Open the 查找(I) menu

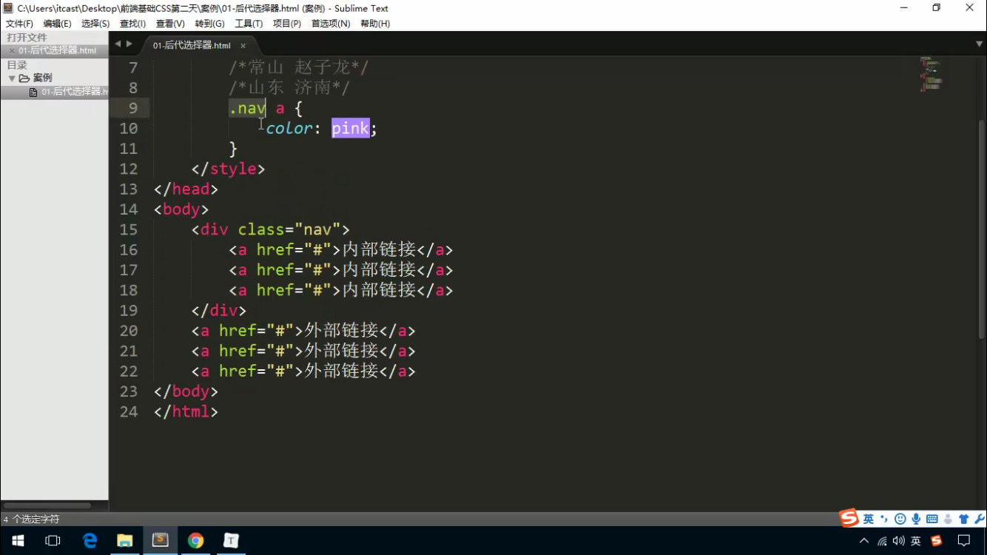(132, 24)
